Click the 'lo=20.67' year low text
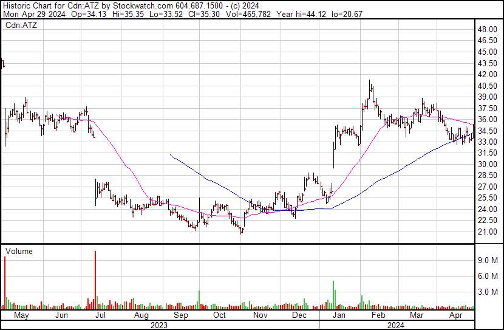This screenshot has width=504, height=330. click(347, 14)
